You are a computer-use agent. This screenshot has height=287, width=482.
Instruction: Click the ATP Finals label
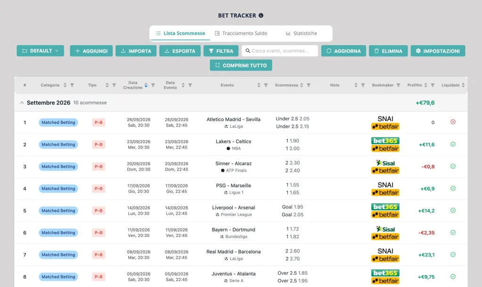click(236, 170)
